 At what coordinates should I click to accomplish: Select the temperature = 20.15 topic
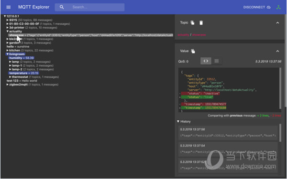click(23, 73)
